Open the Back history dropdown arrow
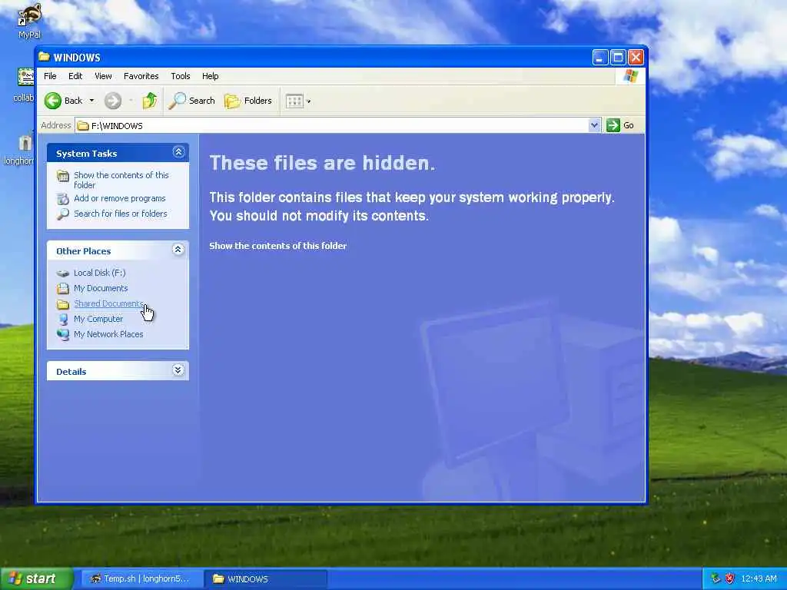The image size is (787, 590). pos(92,101)
